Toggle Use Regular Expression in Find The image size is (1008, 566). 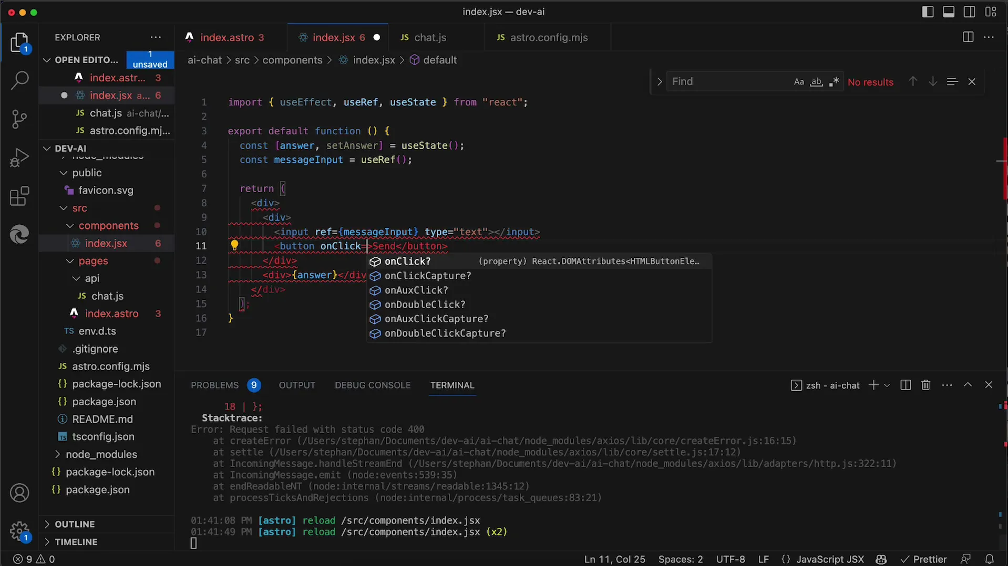834,81
